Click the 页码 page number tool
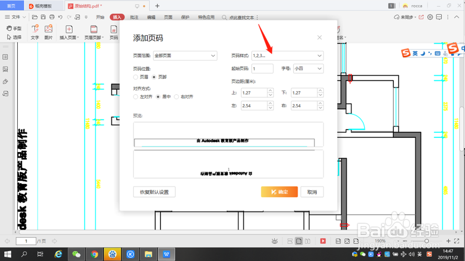This screenshot has height=261, width=465. [x=113, y=32]
